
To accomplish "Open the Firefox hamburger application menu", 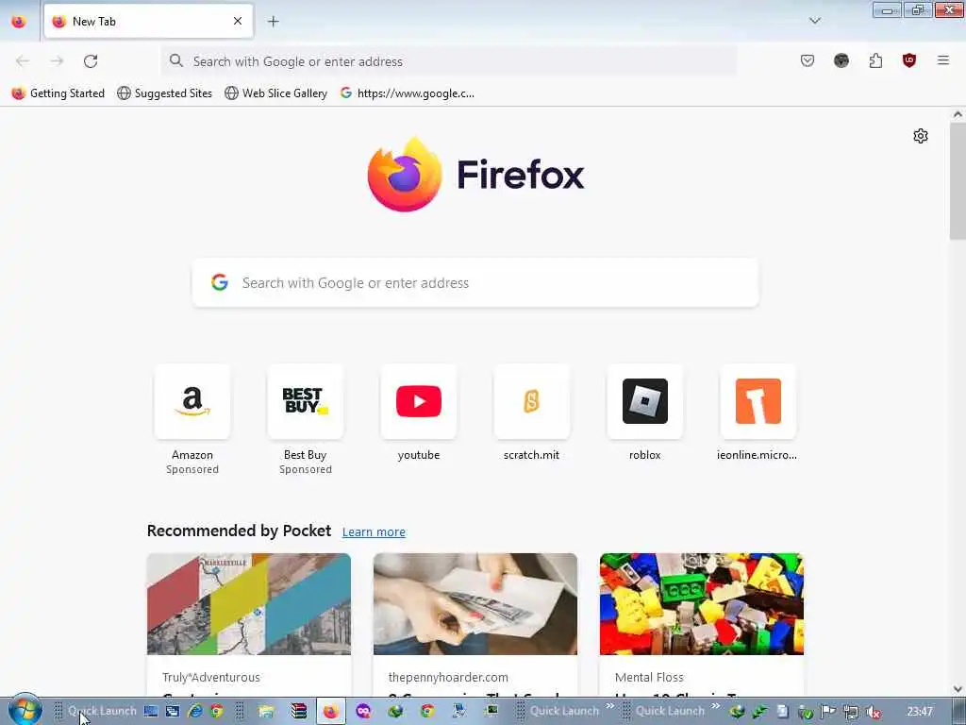I will coord(942,60).
